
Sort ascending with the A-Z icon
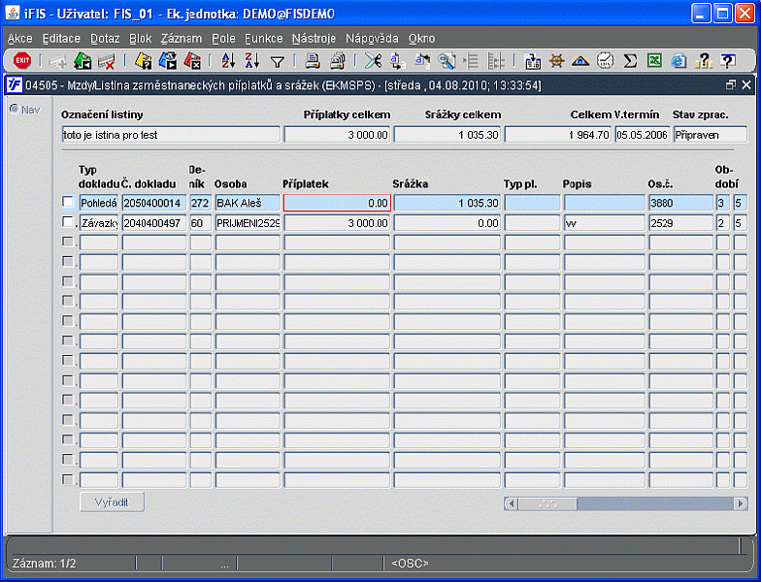point(228,61)
